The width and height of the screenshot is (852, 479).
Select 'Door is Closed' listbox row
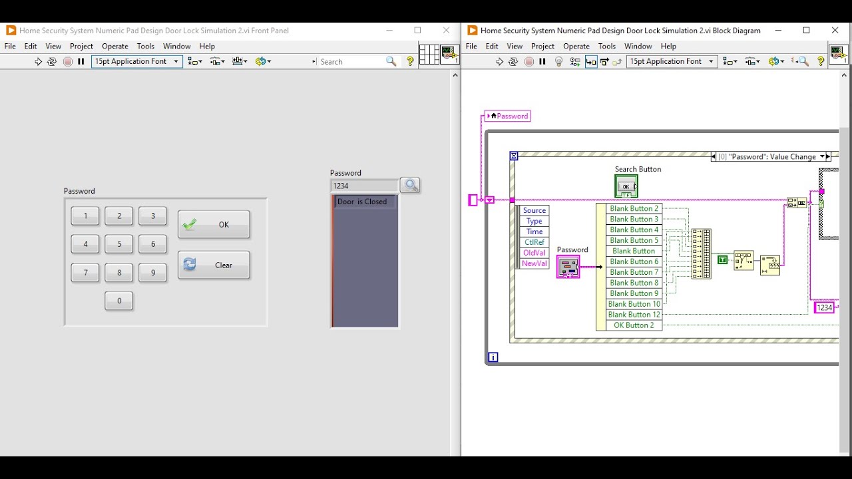tap(365, 202)
